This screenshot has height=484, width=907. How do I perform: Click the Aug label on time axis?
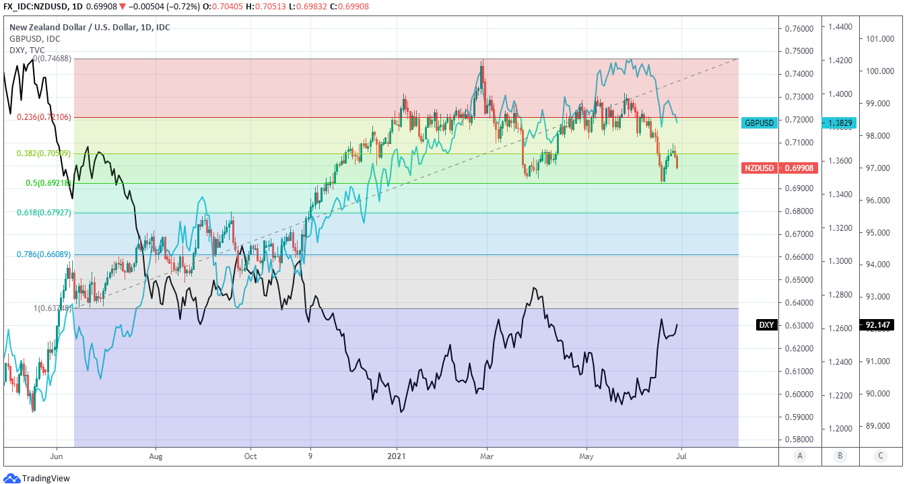156,455
